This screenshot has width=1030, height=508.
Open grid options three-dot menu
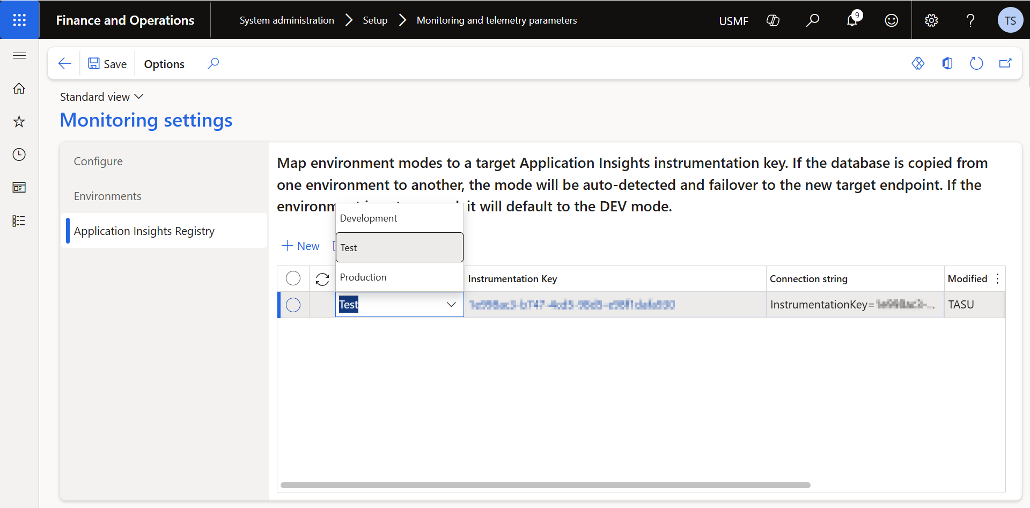(x=997, y=279)
